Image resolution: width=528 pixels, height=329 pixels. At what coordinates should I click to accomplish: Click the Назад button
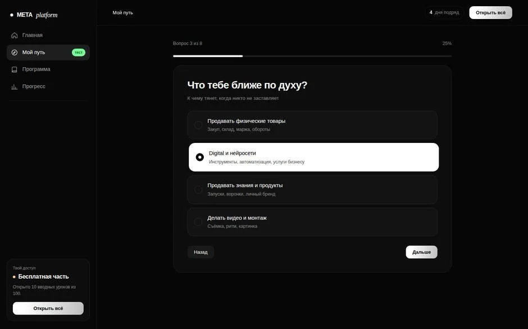[201, 252]
